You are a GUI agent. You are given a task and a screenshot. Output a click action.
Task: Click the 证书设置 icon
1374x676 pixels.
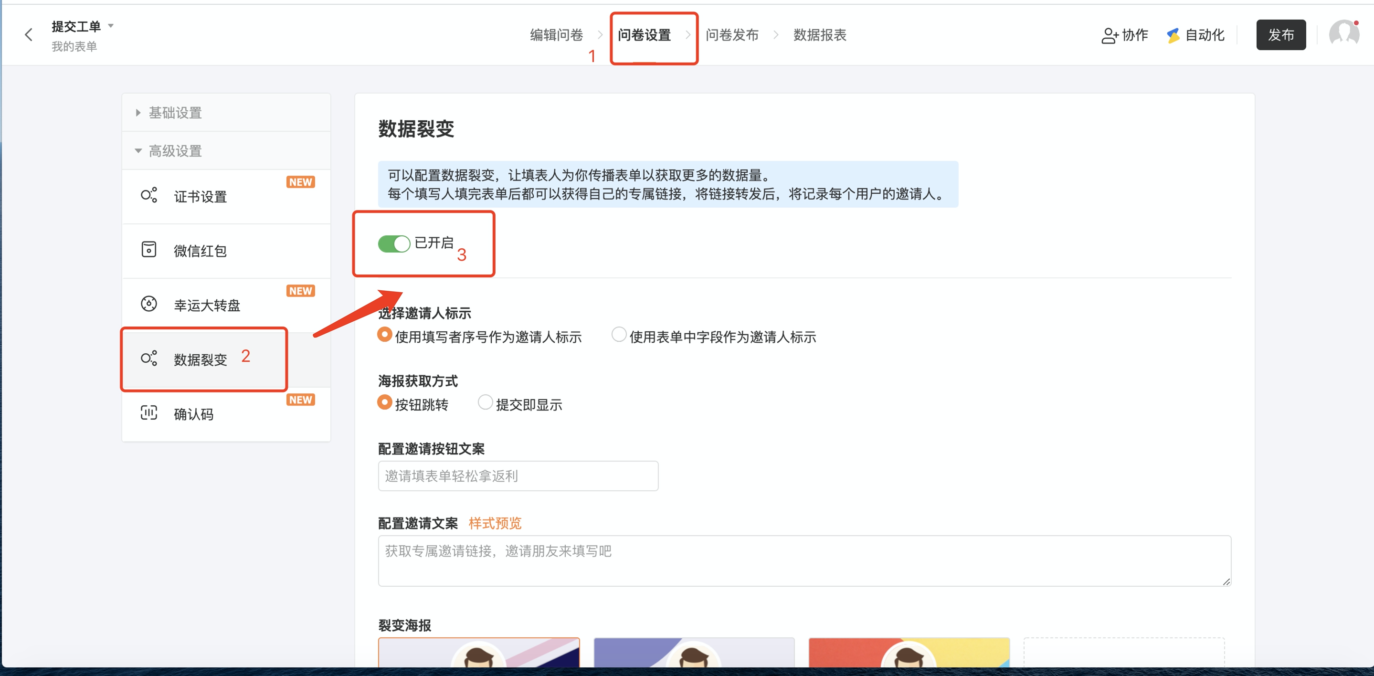(x=149, y=195)
